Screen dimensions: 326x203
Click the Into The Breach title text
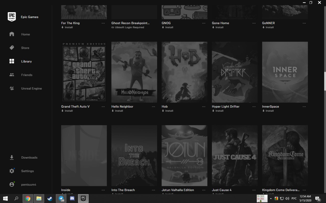pos(123,190)
